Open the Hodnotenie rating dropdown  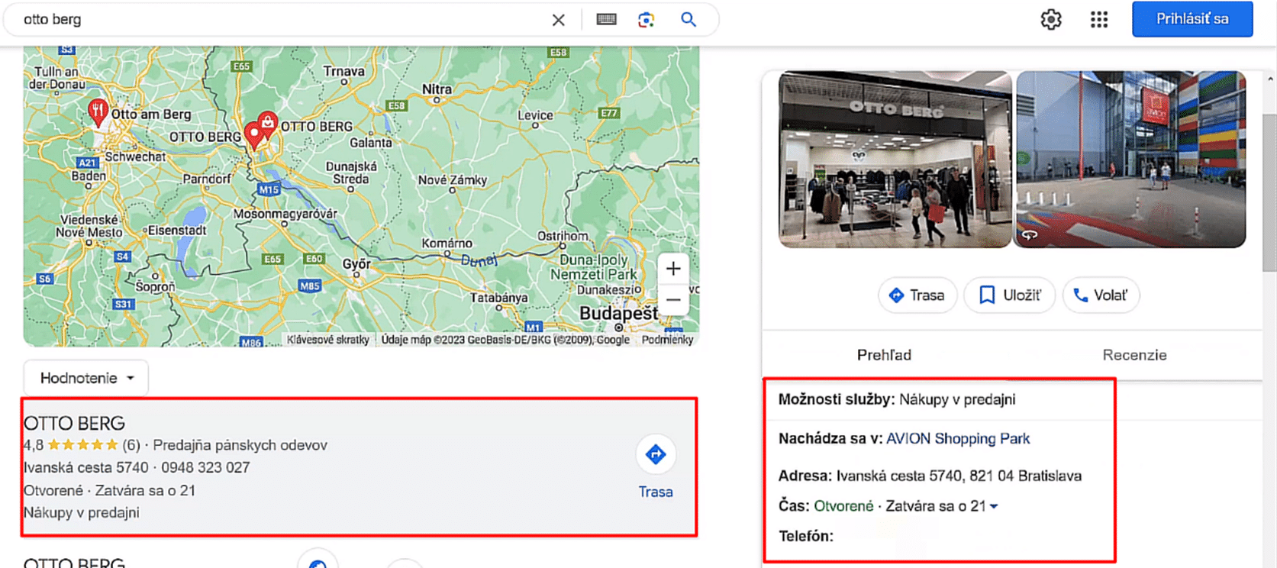point(86,378)
